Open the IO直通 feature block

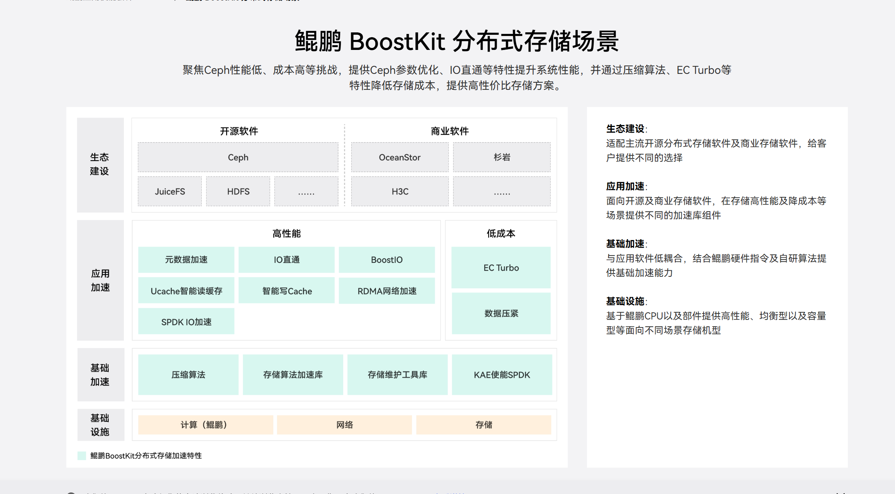pyautogui.click(x=286, y=260)
